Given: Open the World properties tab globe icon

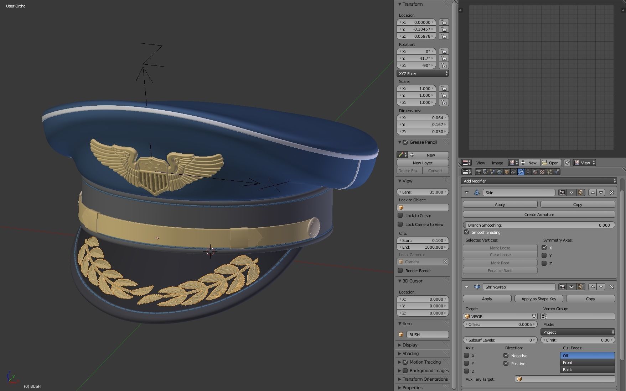Looking at the screenshot, I should (x=500, y=172).
